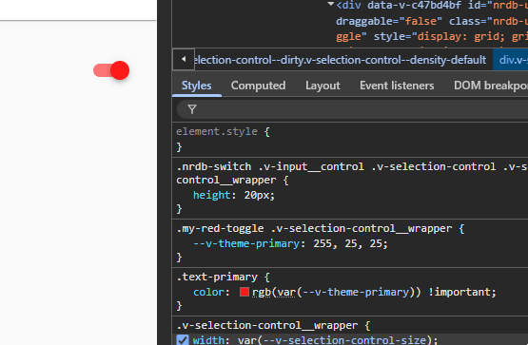Click the --v-theme-primary property name

(246, 243)
